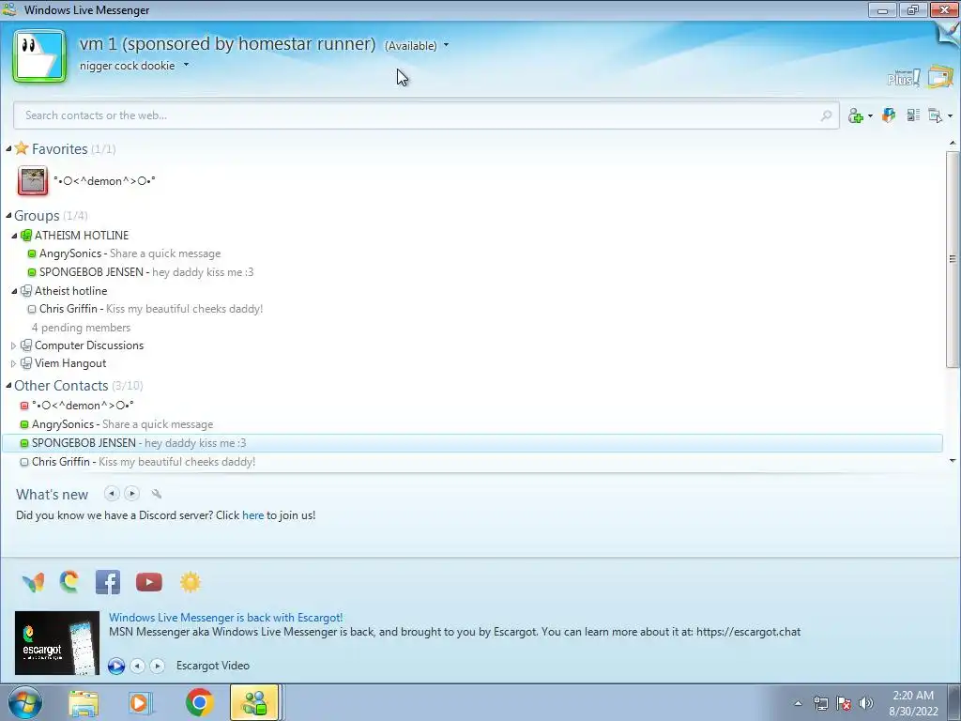The width and height of the screenshot is (961, 721).
Task: Click the red busy status icon of demon in Other Contacts
Action: tap(23, 406)
